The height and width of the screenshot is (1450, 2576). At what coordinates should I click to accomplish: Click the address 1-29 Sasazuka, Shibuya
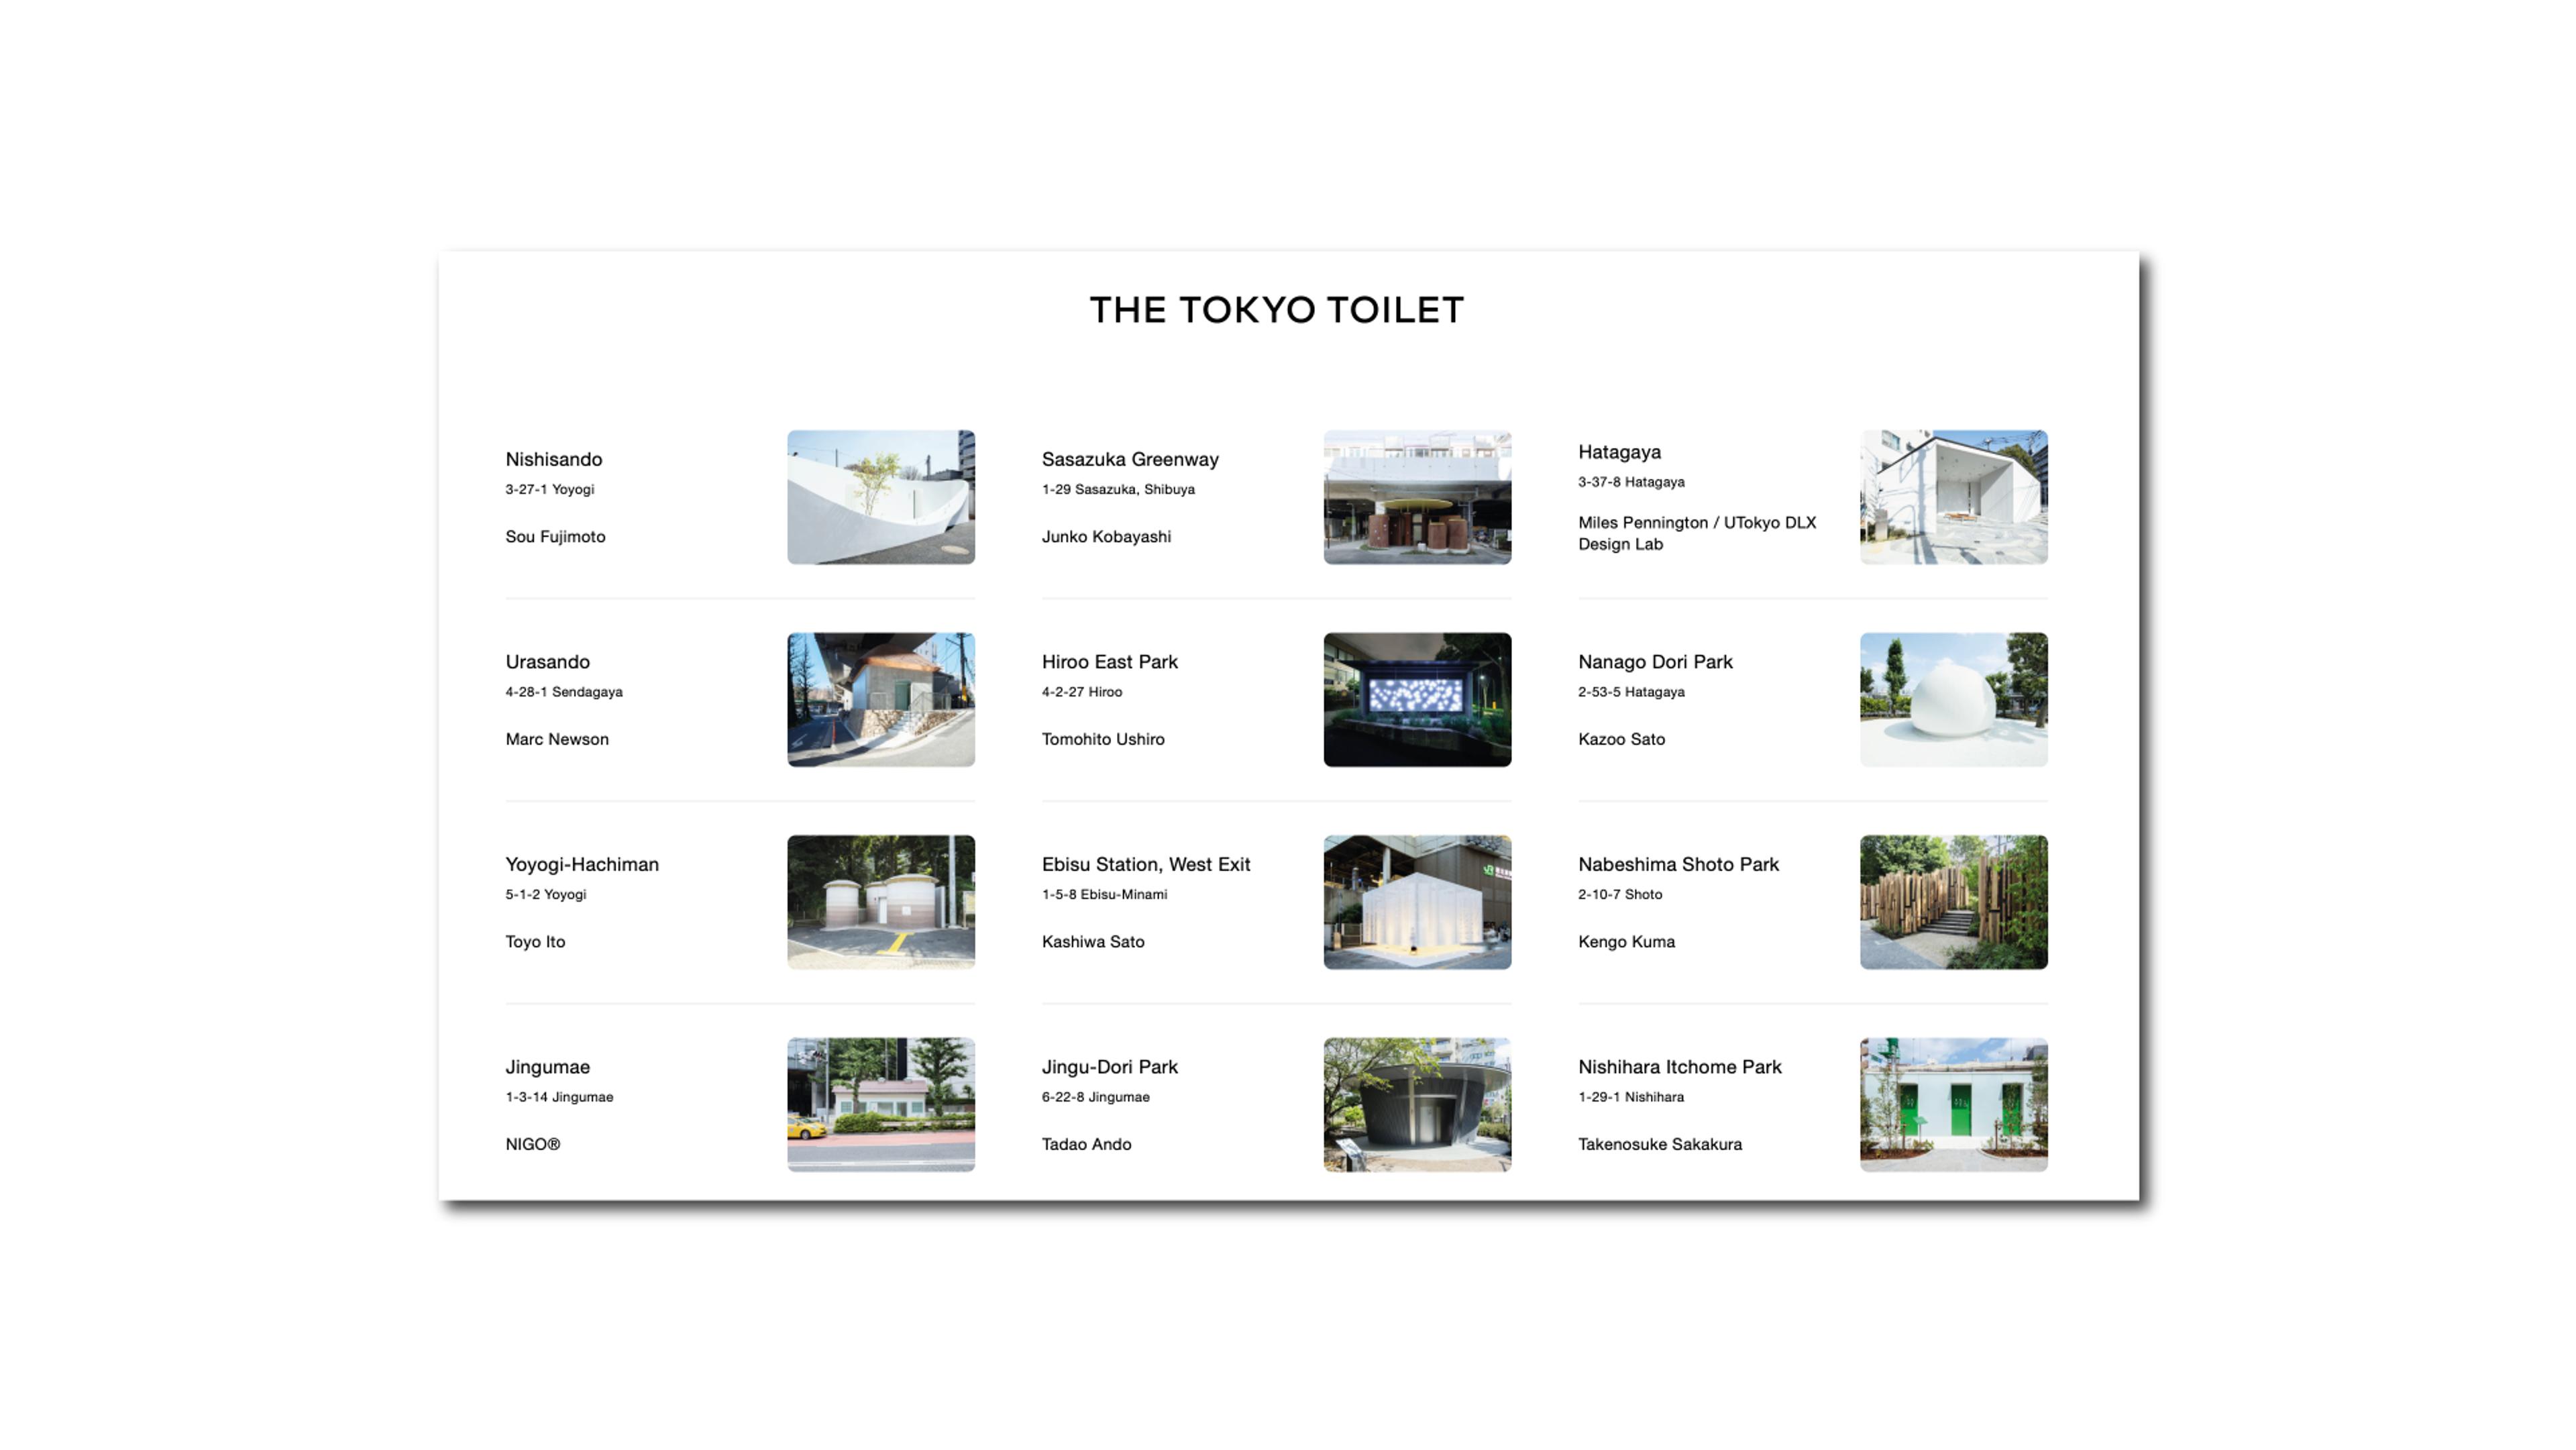point(1118,490)
